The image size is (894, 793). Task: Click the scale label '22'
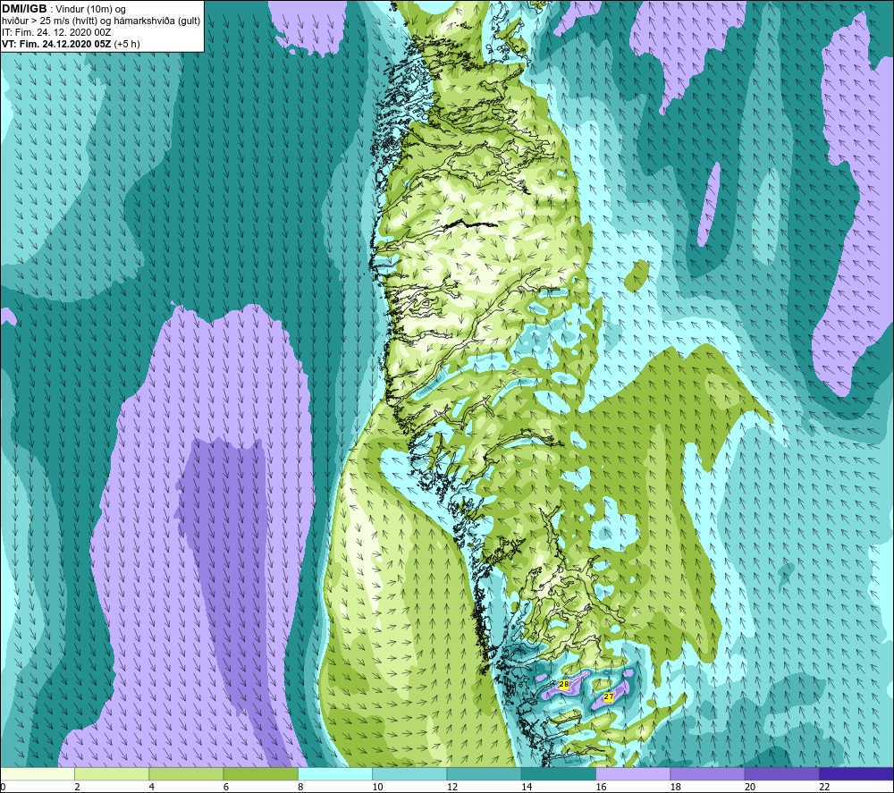click(824, 787)
